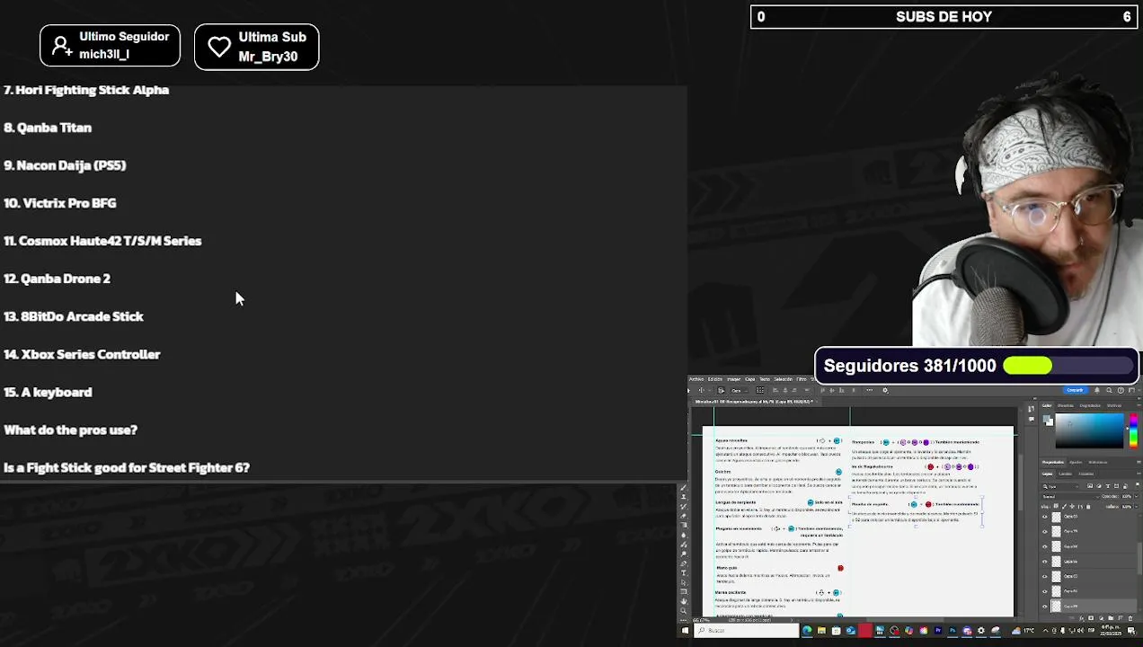
Task: Click taskbar volume speaker icon
Action: (x=1080, y=630)
